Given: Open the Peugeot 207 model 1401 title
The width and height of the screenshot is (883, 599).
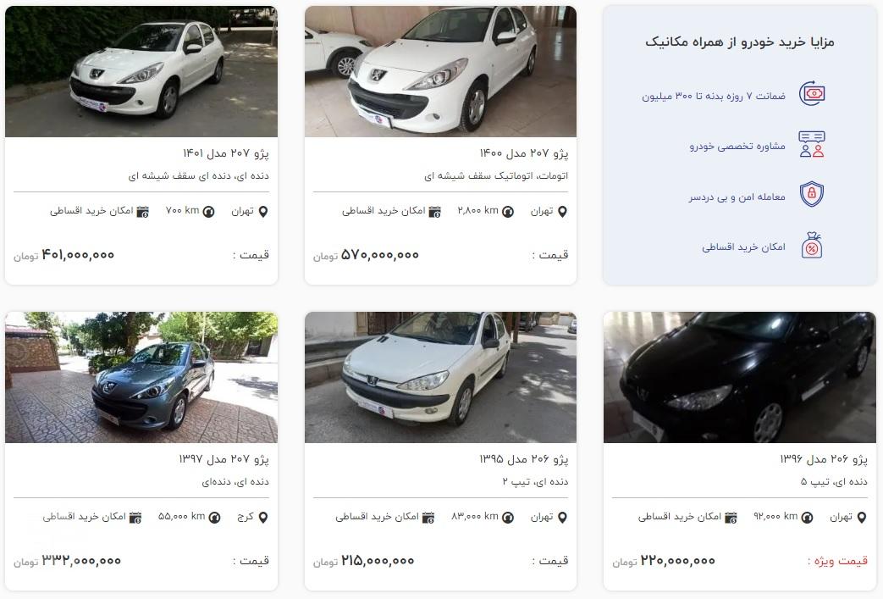Looking at the screenshot, I should [x=226, y=153].
